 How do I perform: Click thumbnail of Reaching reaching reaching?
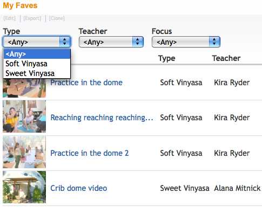coord(24,116)
